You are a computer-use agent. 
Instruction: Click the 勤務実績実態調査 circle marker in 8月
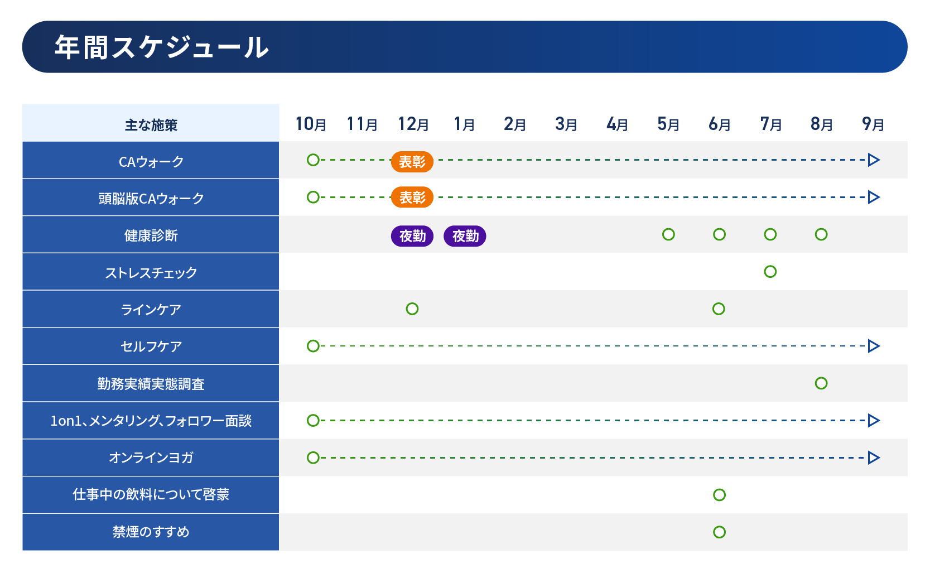click(x=821, y=383)
